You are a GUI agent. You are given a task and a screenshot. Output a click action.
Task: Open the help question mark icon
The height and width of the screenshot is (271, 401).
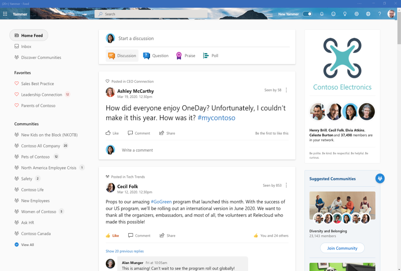point(380,14)
